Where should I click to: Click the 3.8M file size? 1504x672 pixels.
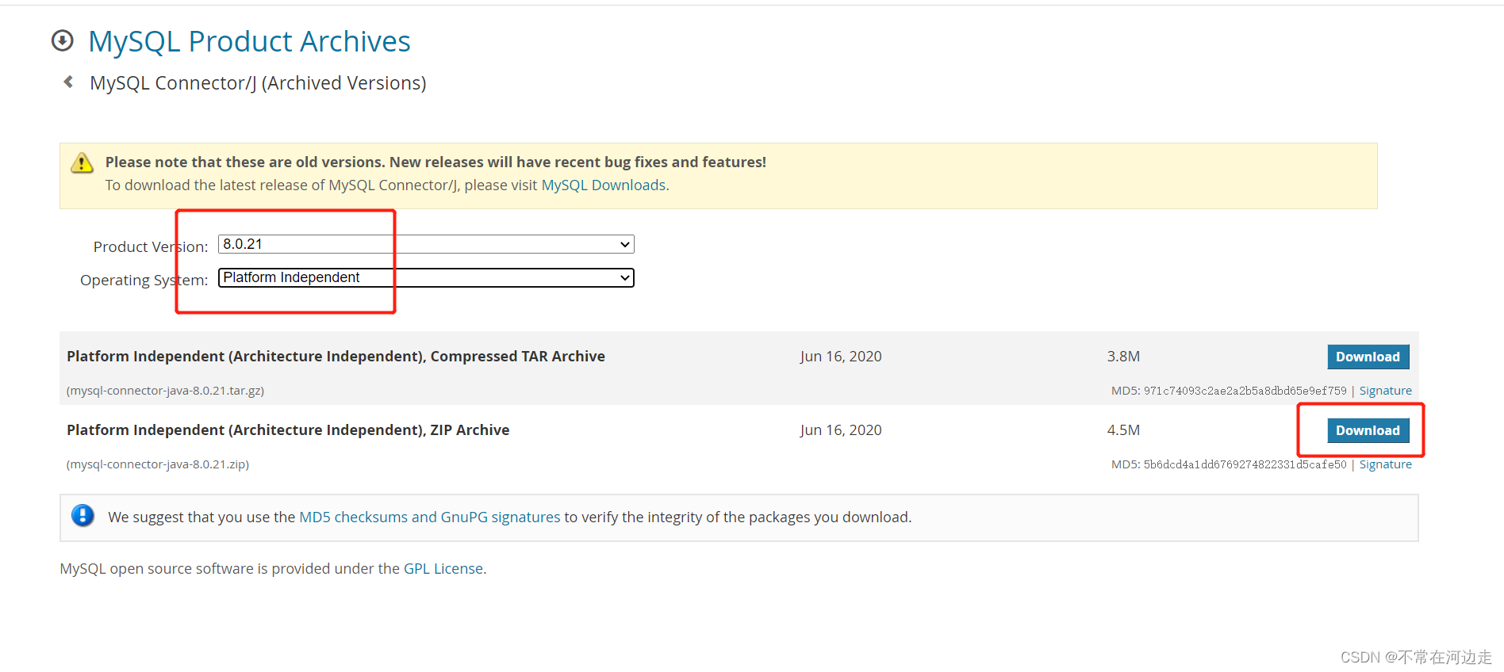coord(1123,357)
